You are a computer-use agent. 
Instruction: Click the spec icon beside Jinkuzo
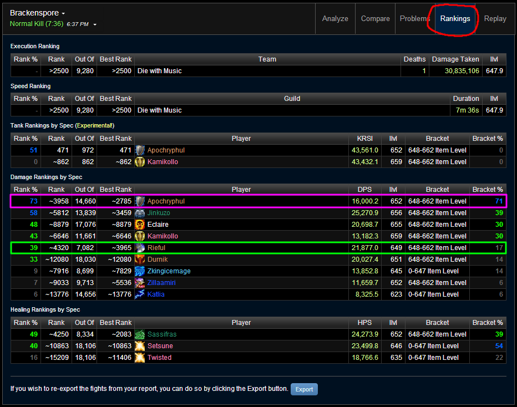coord(140,213)
